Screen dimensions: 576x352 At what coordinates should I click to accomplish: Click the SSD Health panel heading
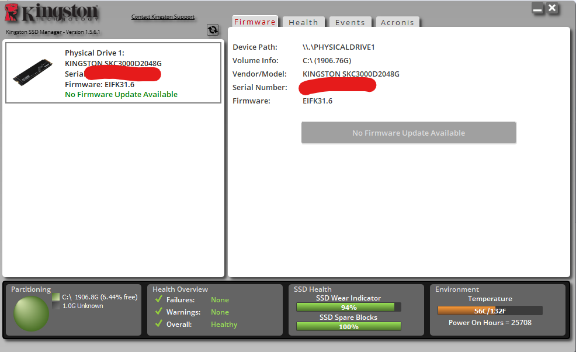[313, 289]
